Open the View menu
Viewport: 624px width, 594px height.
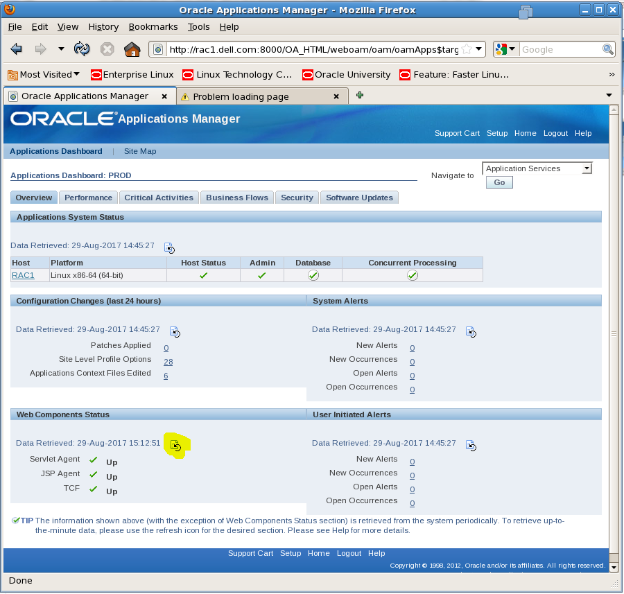(68, 27)
